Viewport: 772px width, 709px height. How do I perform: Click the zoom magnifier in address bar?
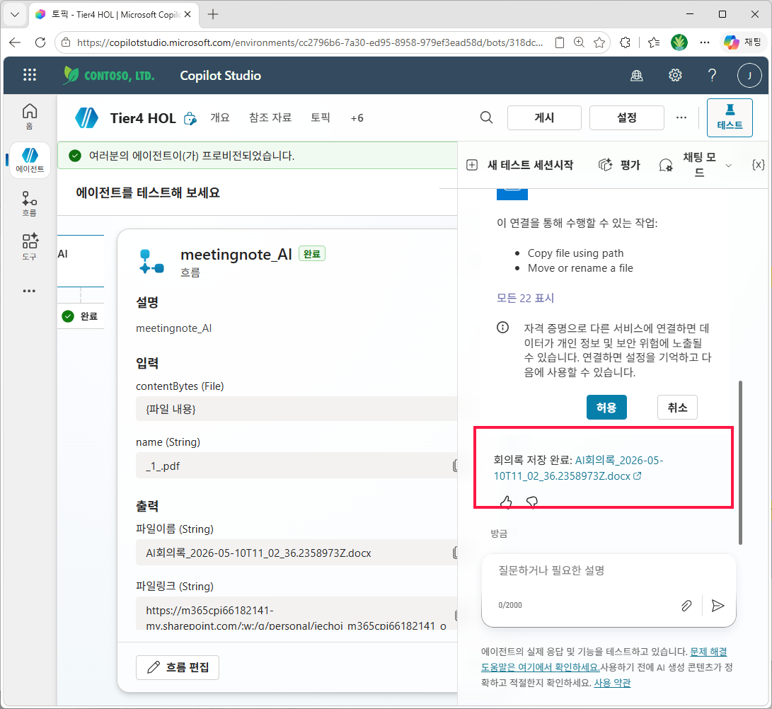click(579, 43)
